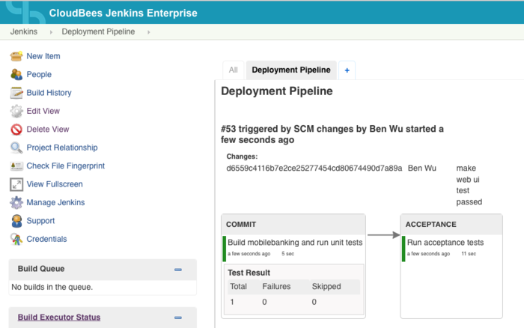Open the Project Relationship link
The height and width of the screenshot is (328, 524).
pos(62,148)
